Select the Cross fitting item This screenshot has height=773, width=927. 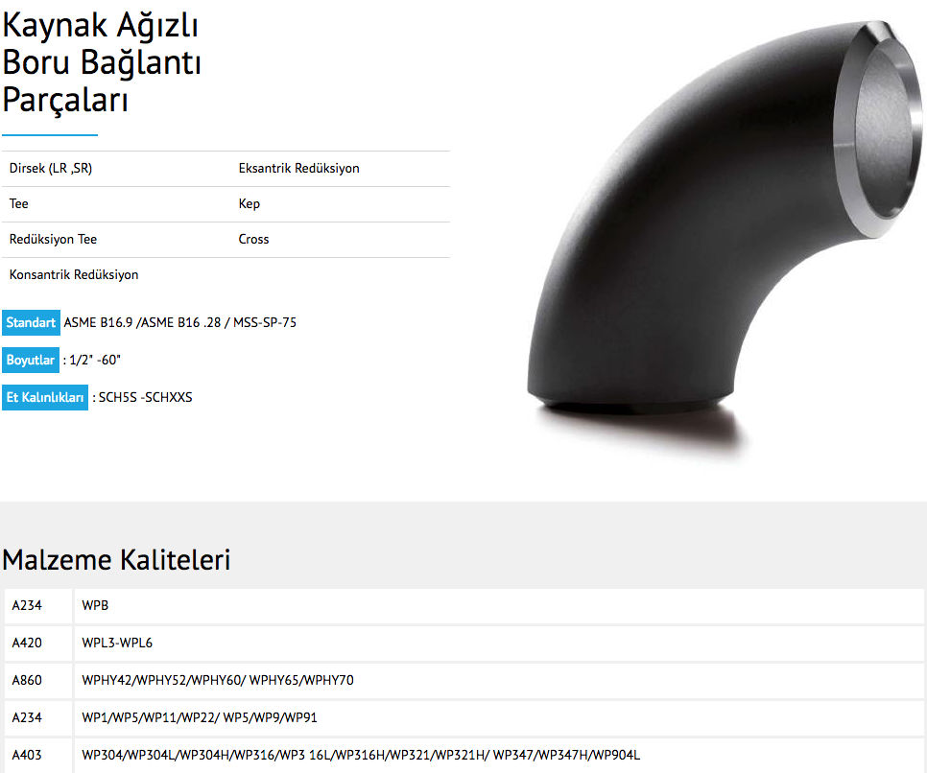[253, 240]
